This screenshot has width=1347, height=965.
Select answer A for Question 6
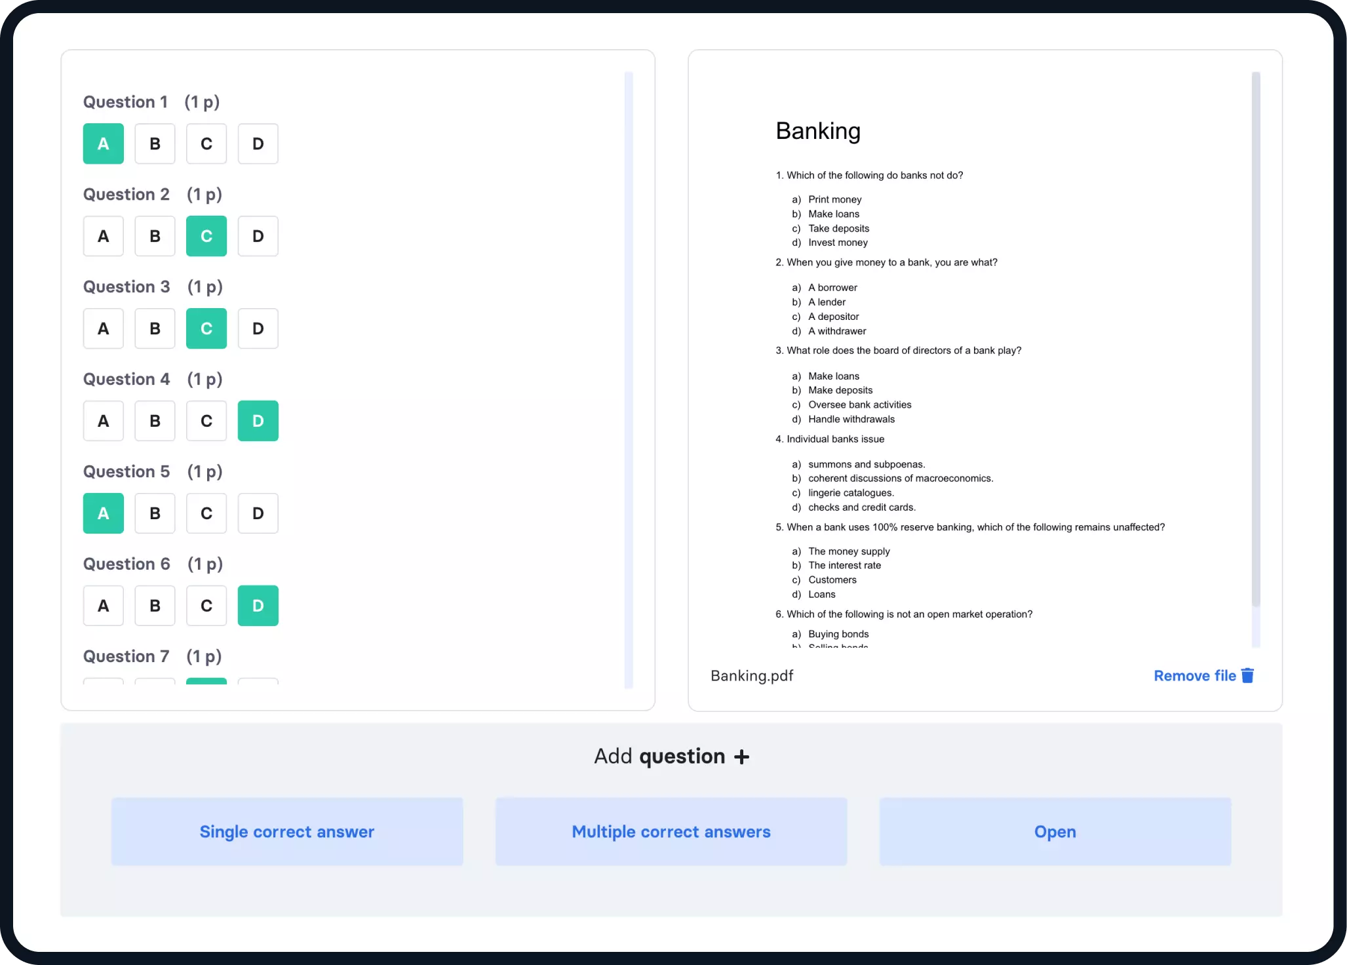[104, 606]
